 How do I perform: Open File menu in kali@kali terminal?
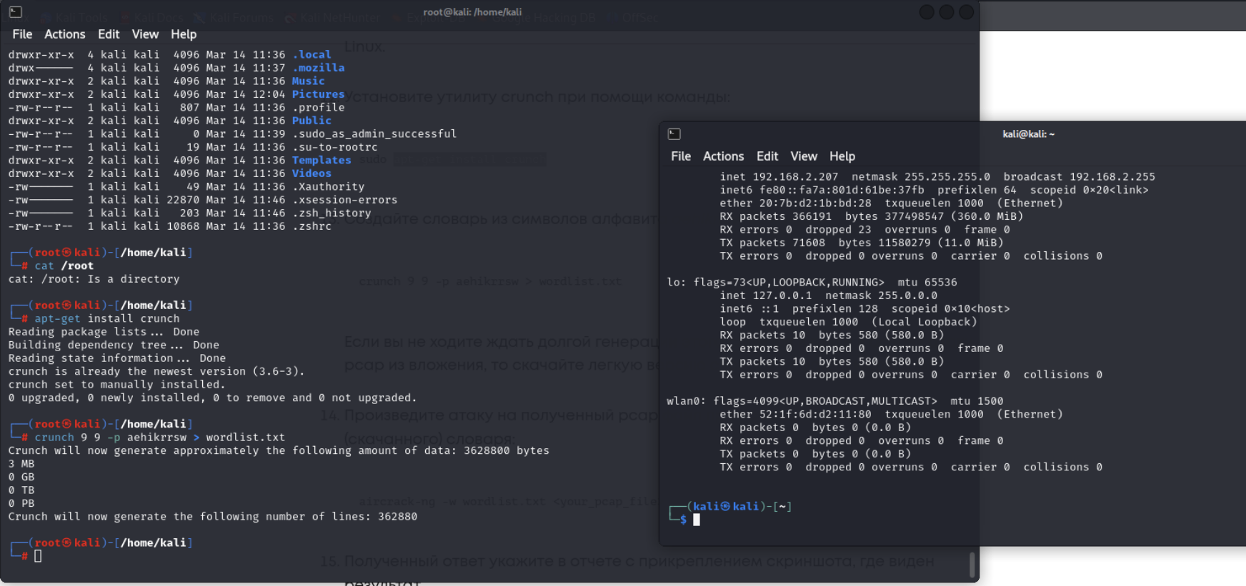click(681, 156)
